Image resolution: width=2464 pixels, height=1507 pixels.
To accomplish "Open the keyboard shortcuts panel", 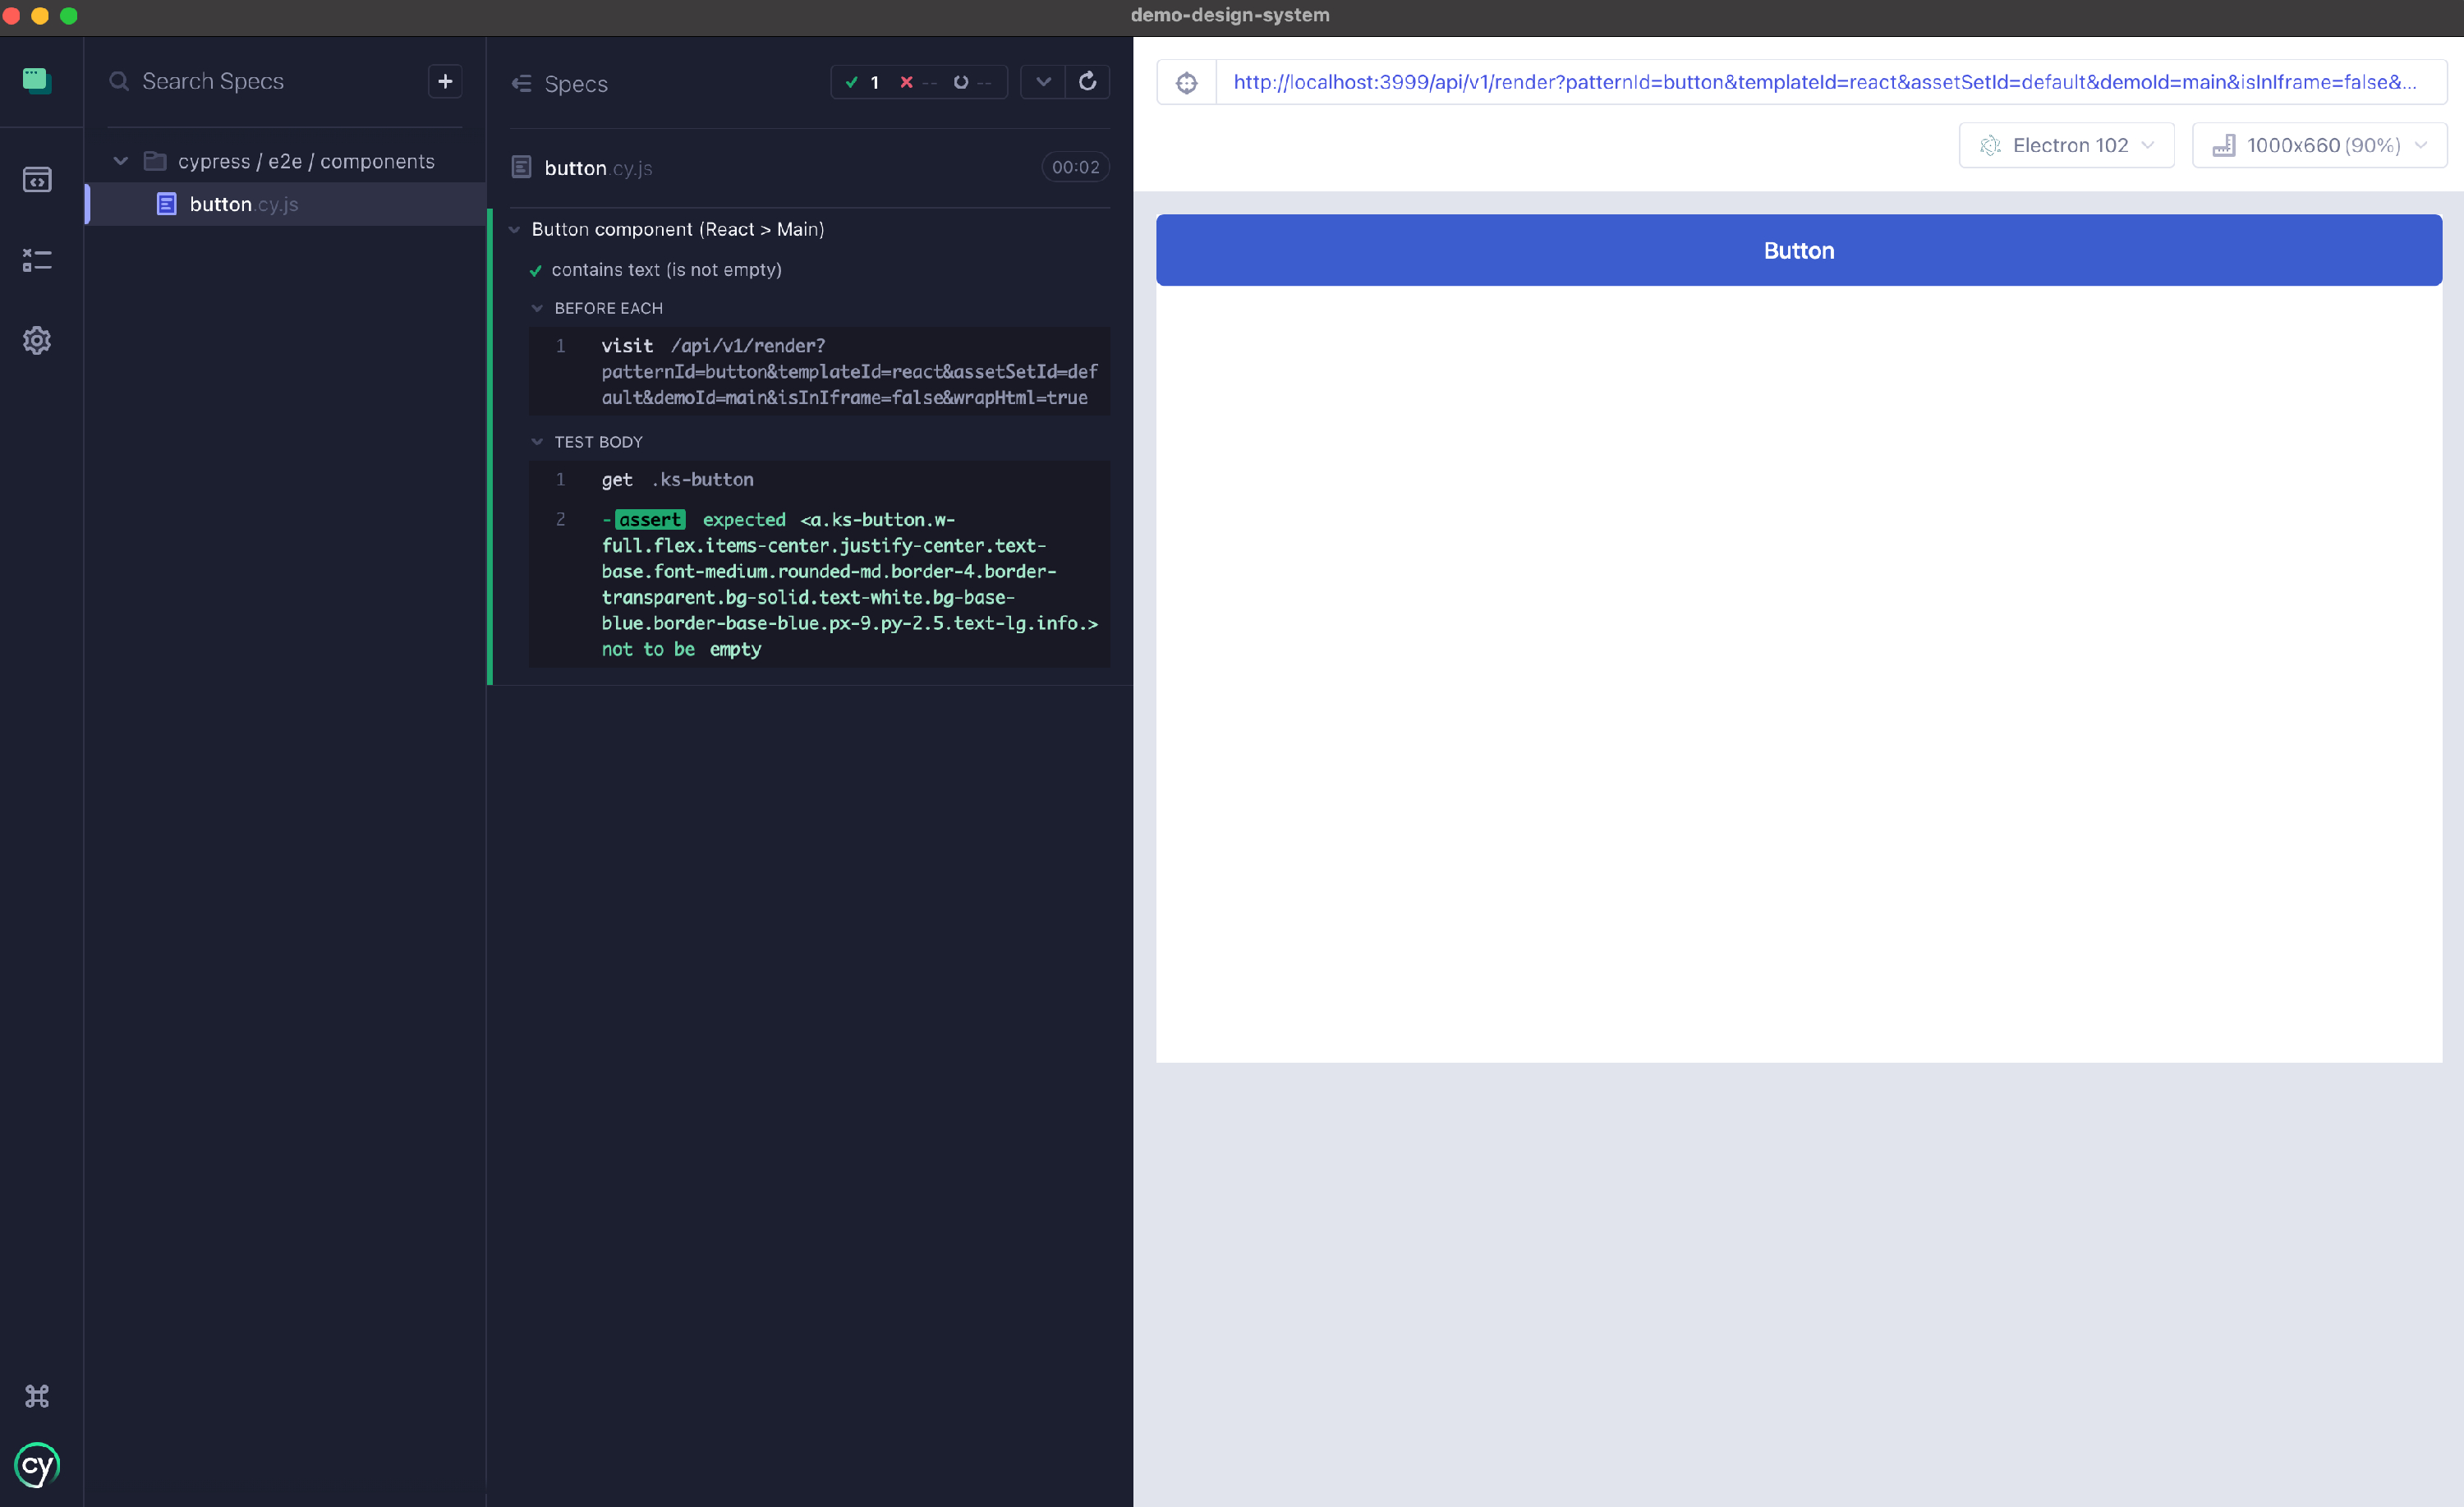I will click(37, 1396).
